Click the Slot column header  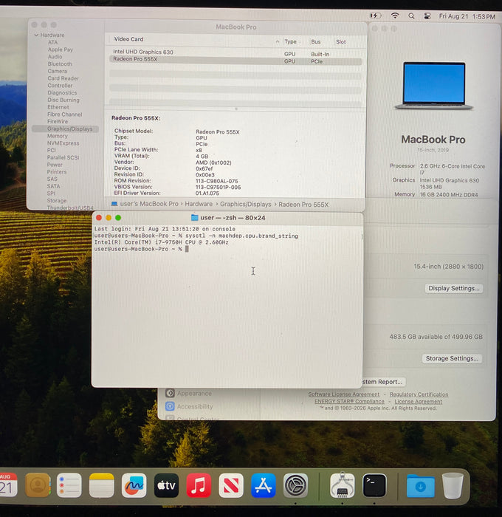pos(341,42)
